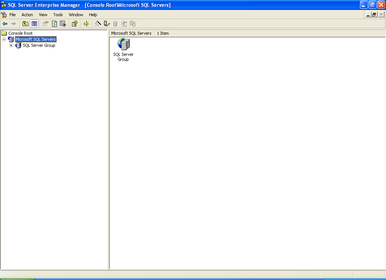Open the Help menu

(93, 15)
